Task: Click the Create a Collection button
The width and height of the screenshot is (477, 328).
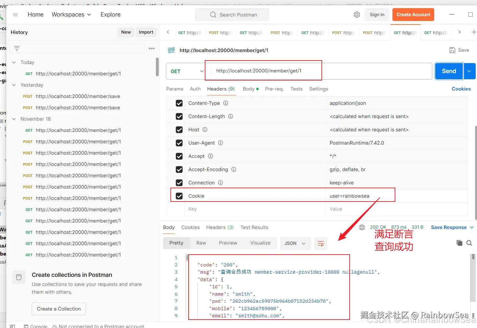Action: click(59, 309)
